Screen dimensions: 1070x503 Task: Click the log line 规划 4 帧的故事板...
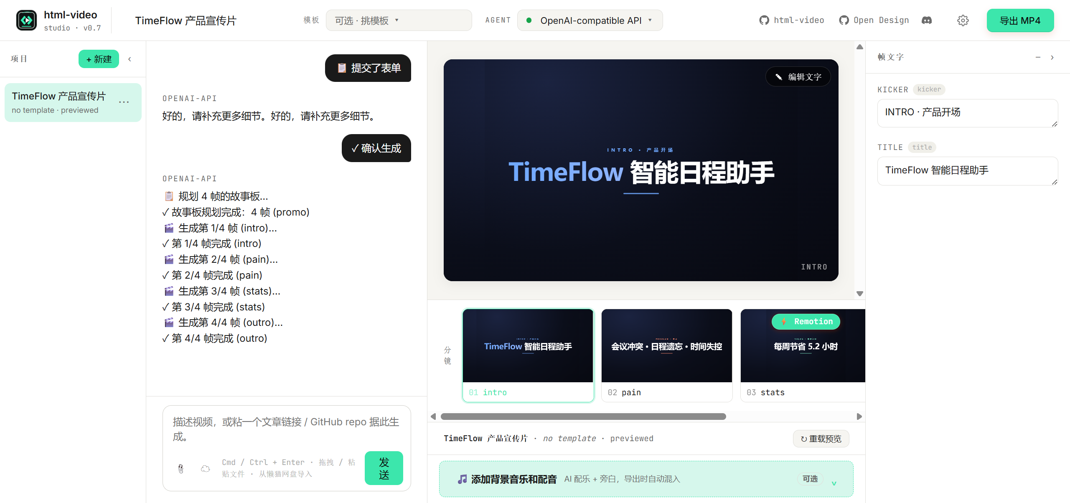point(216,196)
